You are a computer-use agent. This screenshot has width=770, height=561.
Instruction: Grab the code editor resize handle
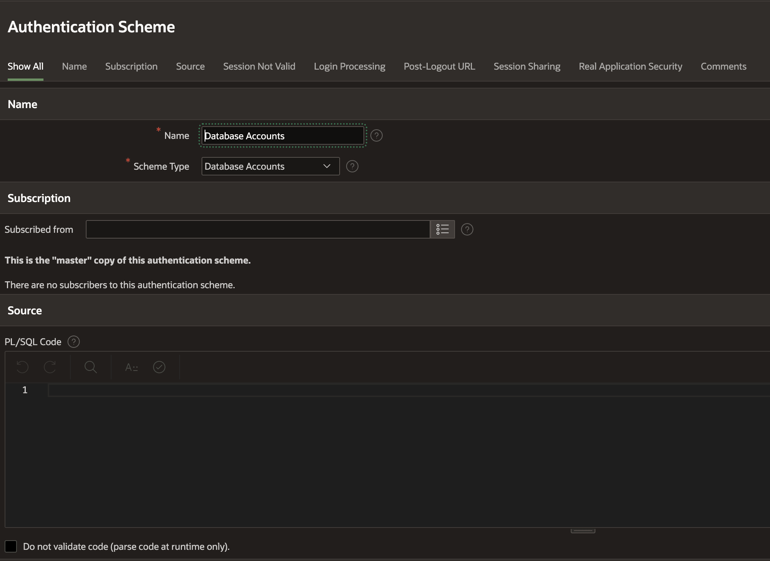click(583, 531)
